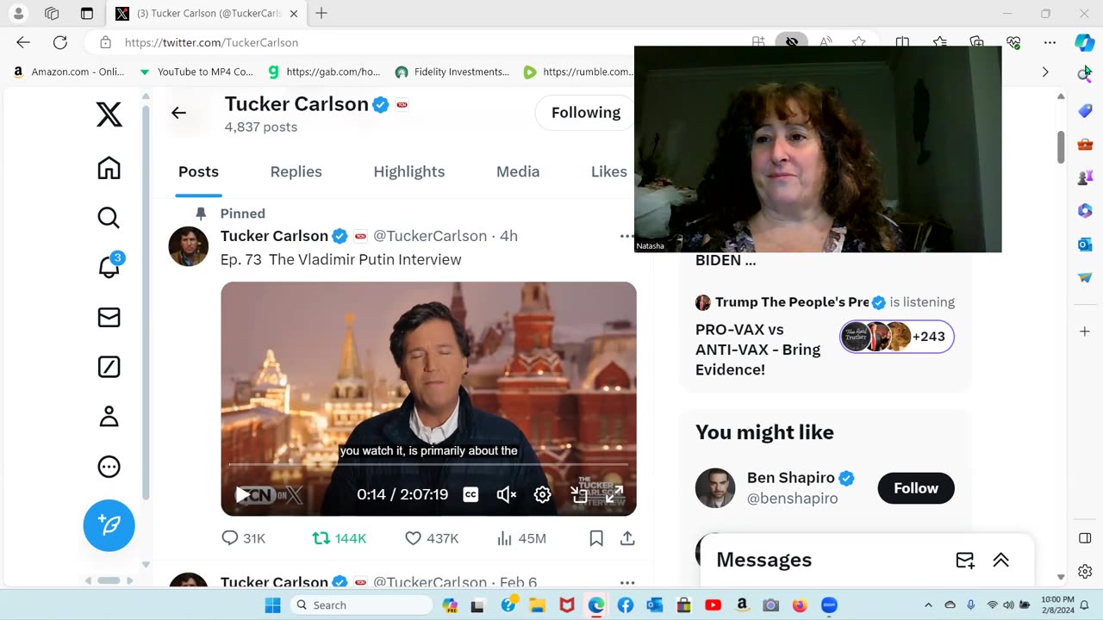1103x620 pixels.
Task: Open PRO-VAX vs ANTI-VAX space
Action: coord(758,350)
